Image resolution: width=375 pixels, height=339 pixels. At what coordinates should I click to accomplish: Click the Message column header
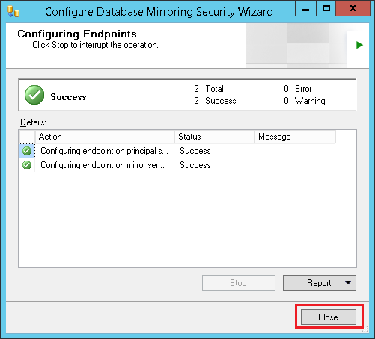[x=295, y=137]
